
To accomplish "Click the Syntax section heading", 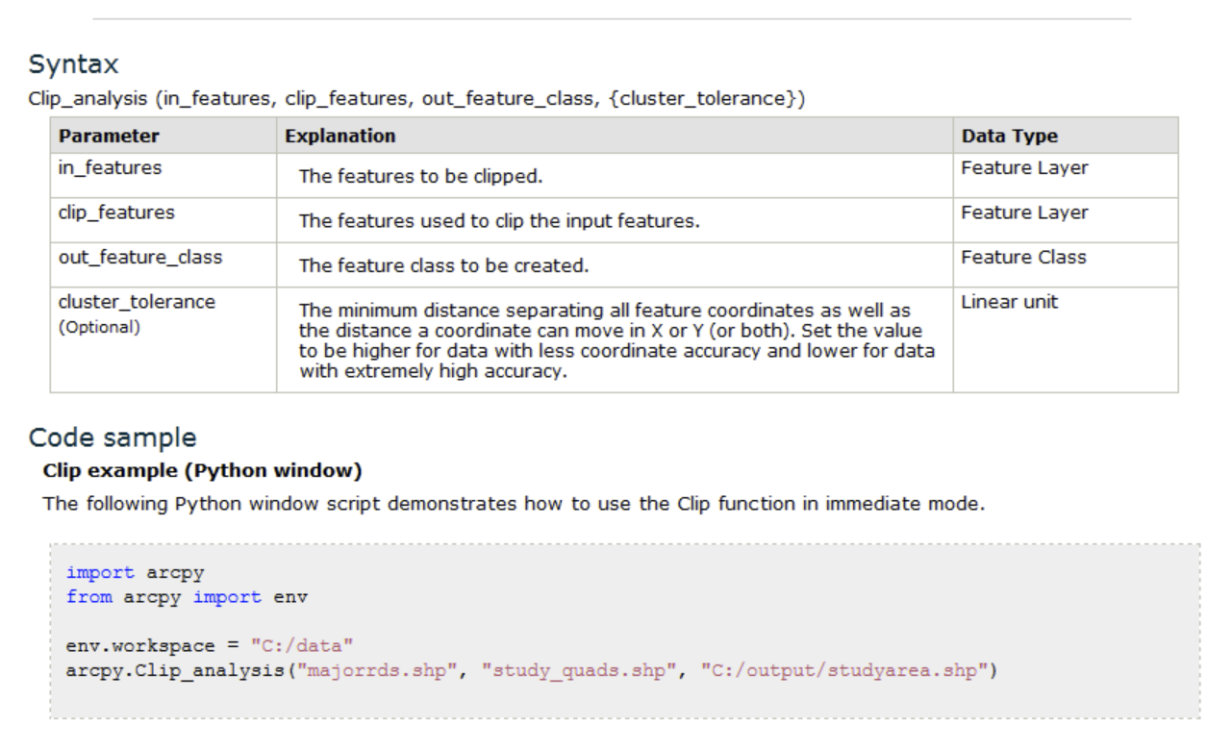I will point(74,65).
